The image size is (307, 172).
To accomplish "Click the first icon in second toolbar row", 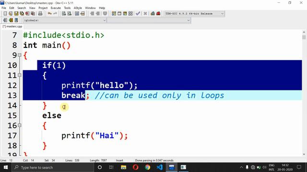I will click(x=5, y=20).
